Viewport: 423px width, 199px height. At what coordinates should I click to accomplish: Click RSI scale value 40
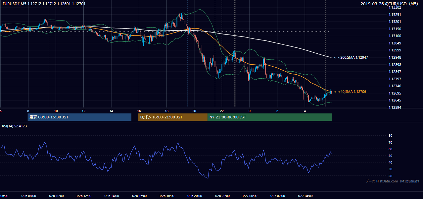click(x=390, y=162)
